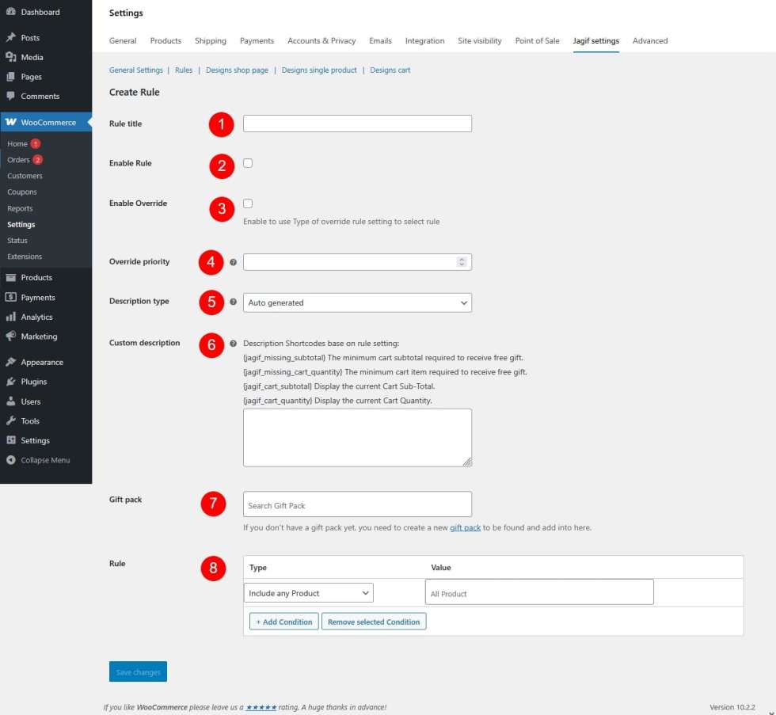Focus the Rule title input field
Viewport: 776px width, 715px height.
[357, 124]
